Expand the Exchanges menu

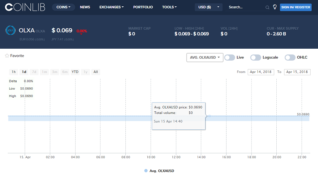(111, 7)
